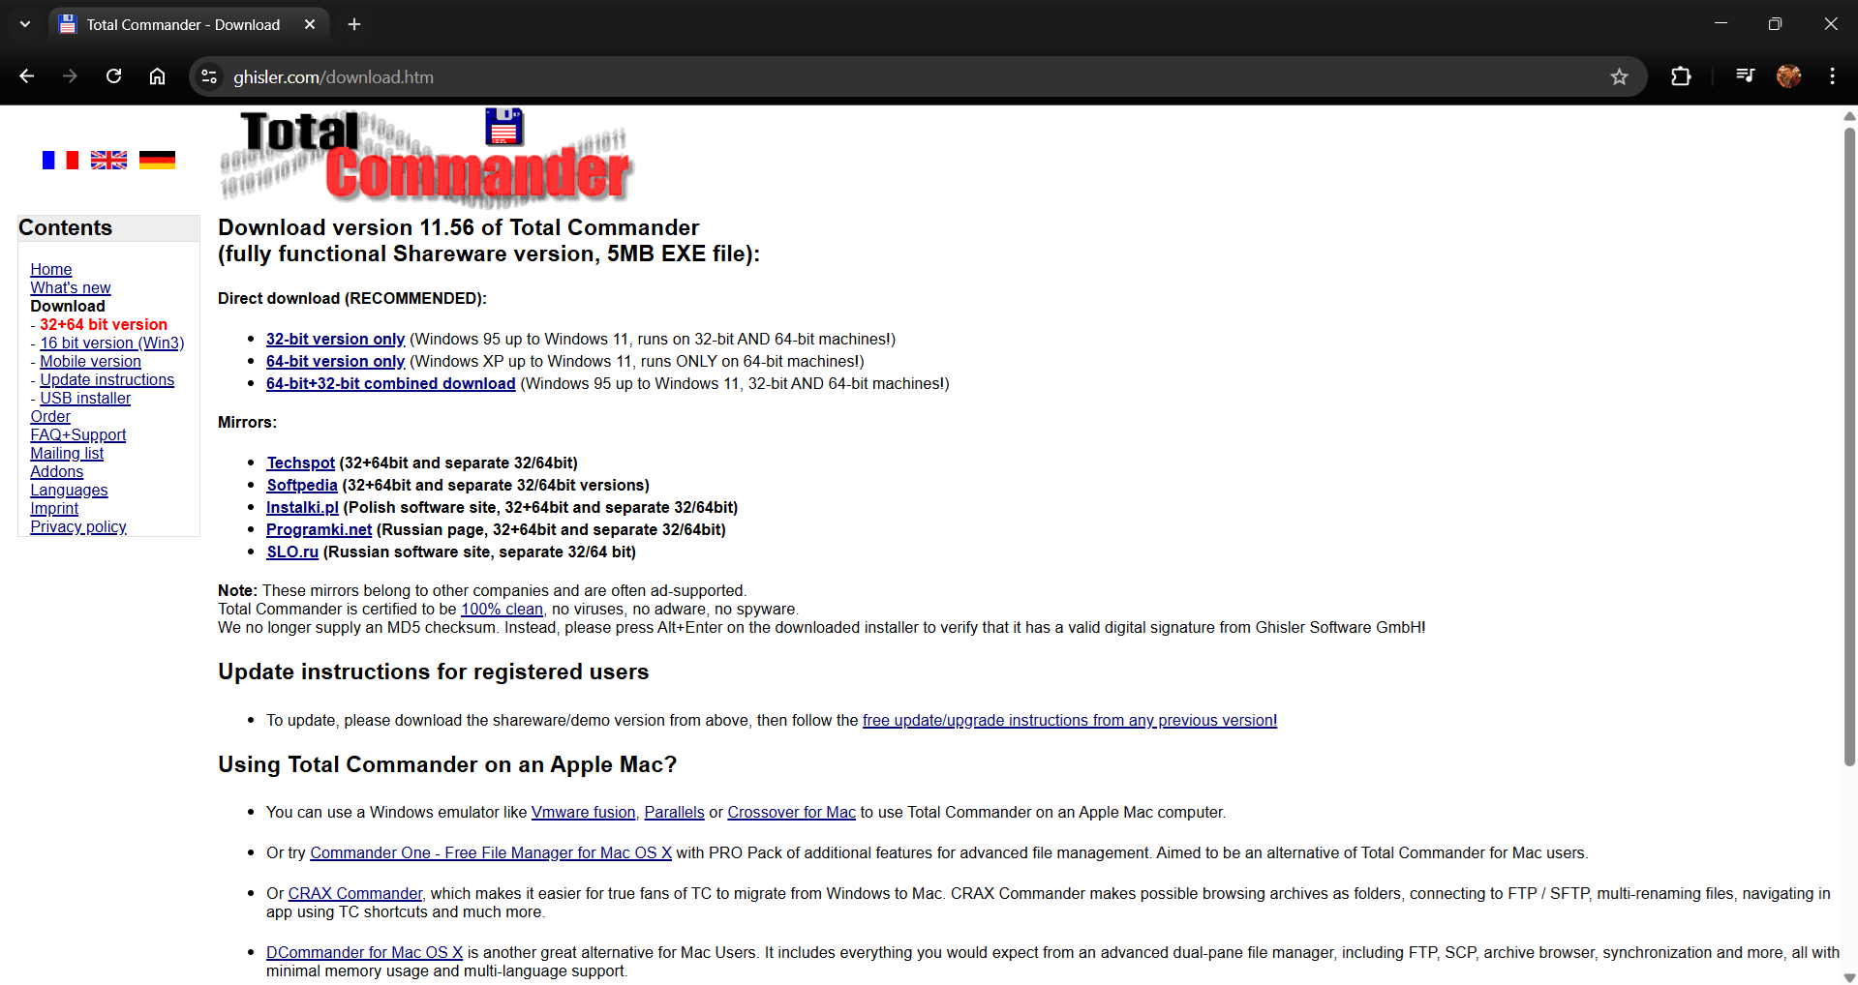Open the browser extensions puzzle icon
The image size is (1858, 985).
(x=1681, y=76)
